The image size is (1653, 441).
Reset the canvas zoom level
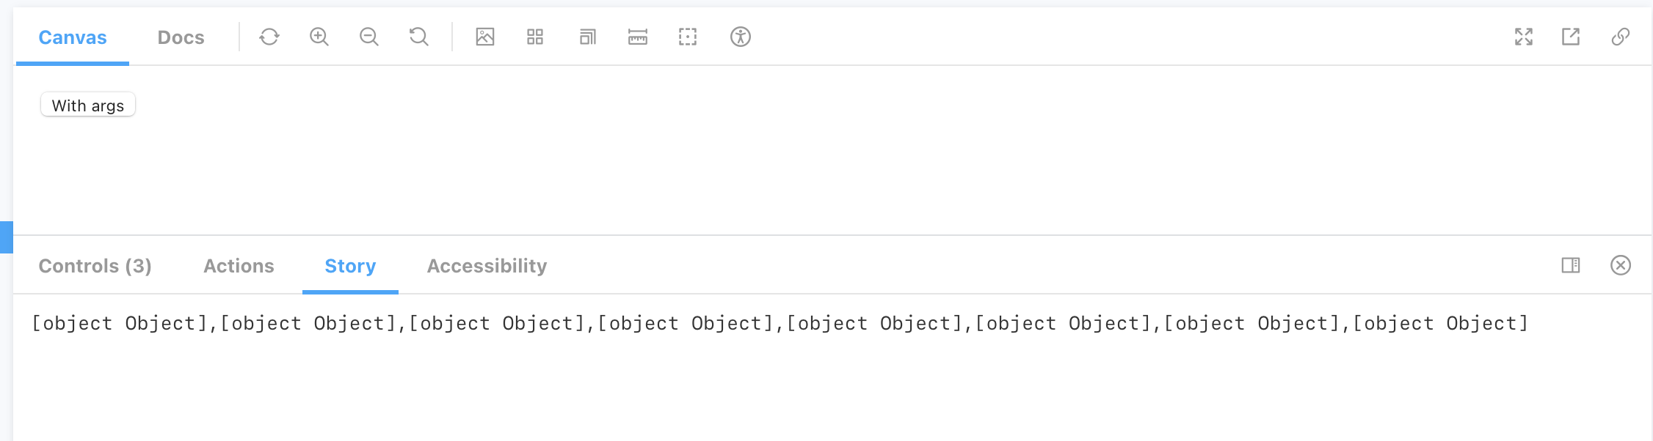pos(418,36)
